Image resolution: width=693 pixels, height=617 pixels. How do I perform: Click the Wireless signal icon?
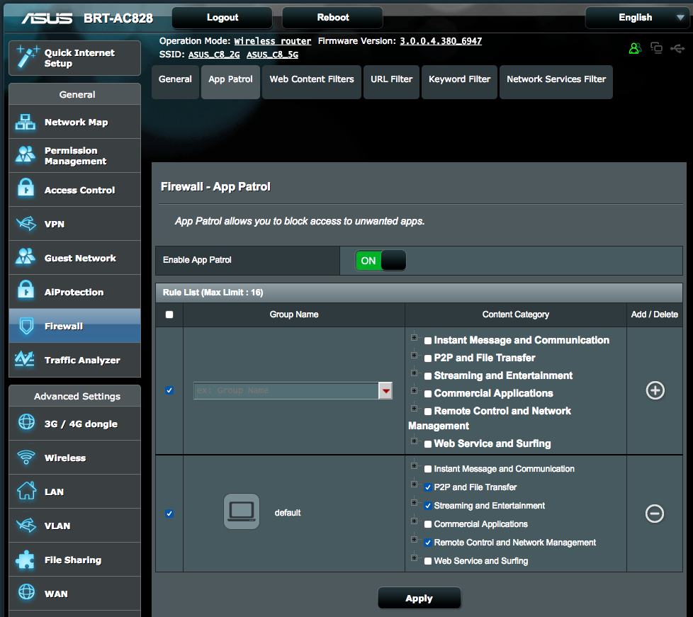click(26, 458)
